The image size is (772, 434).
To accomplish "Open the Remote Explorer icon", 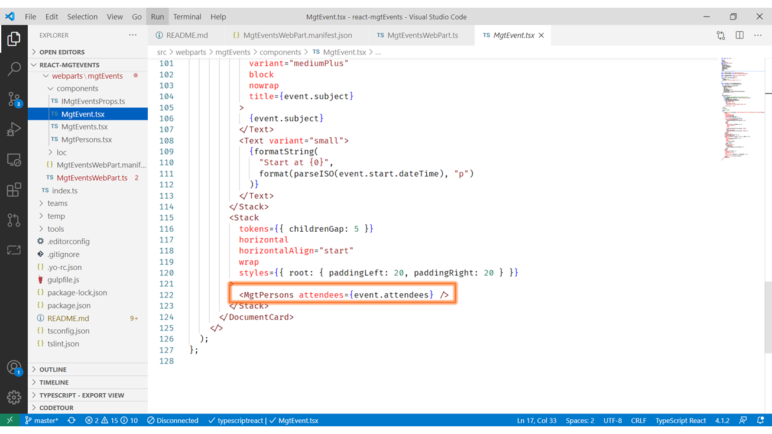I will [x=14, y=160].
